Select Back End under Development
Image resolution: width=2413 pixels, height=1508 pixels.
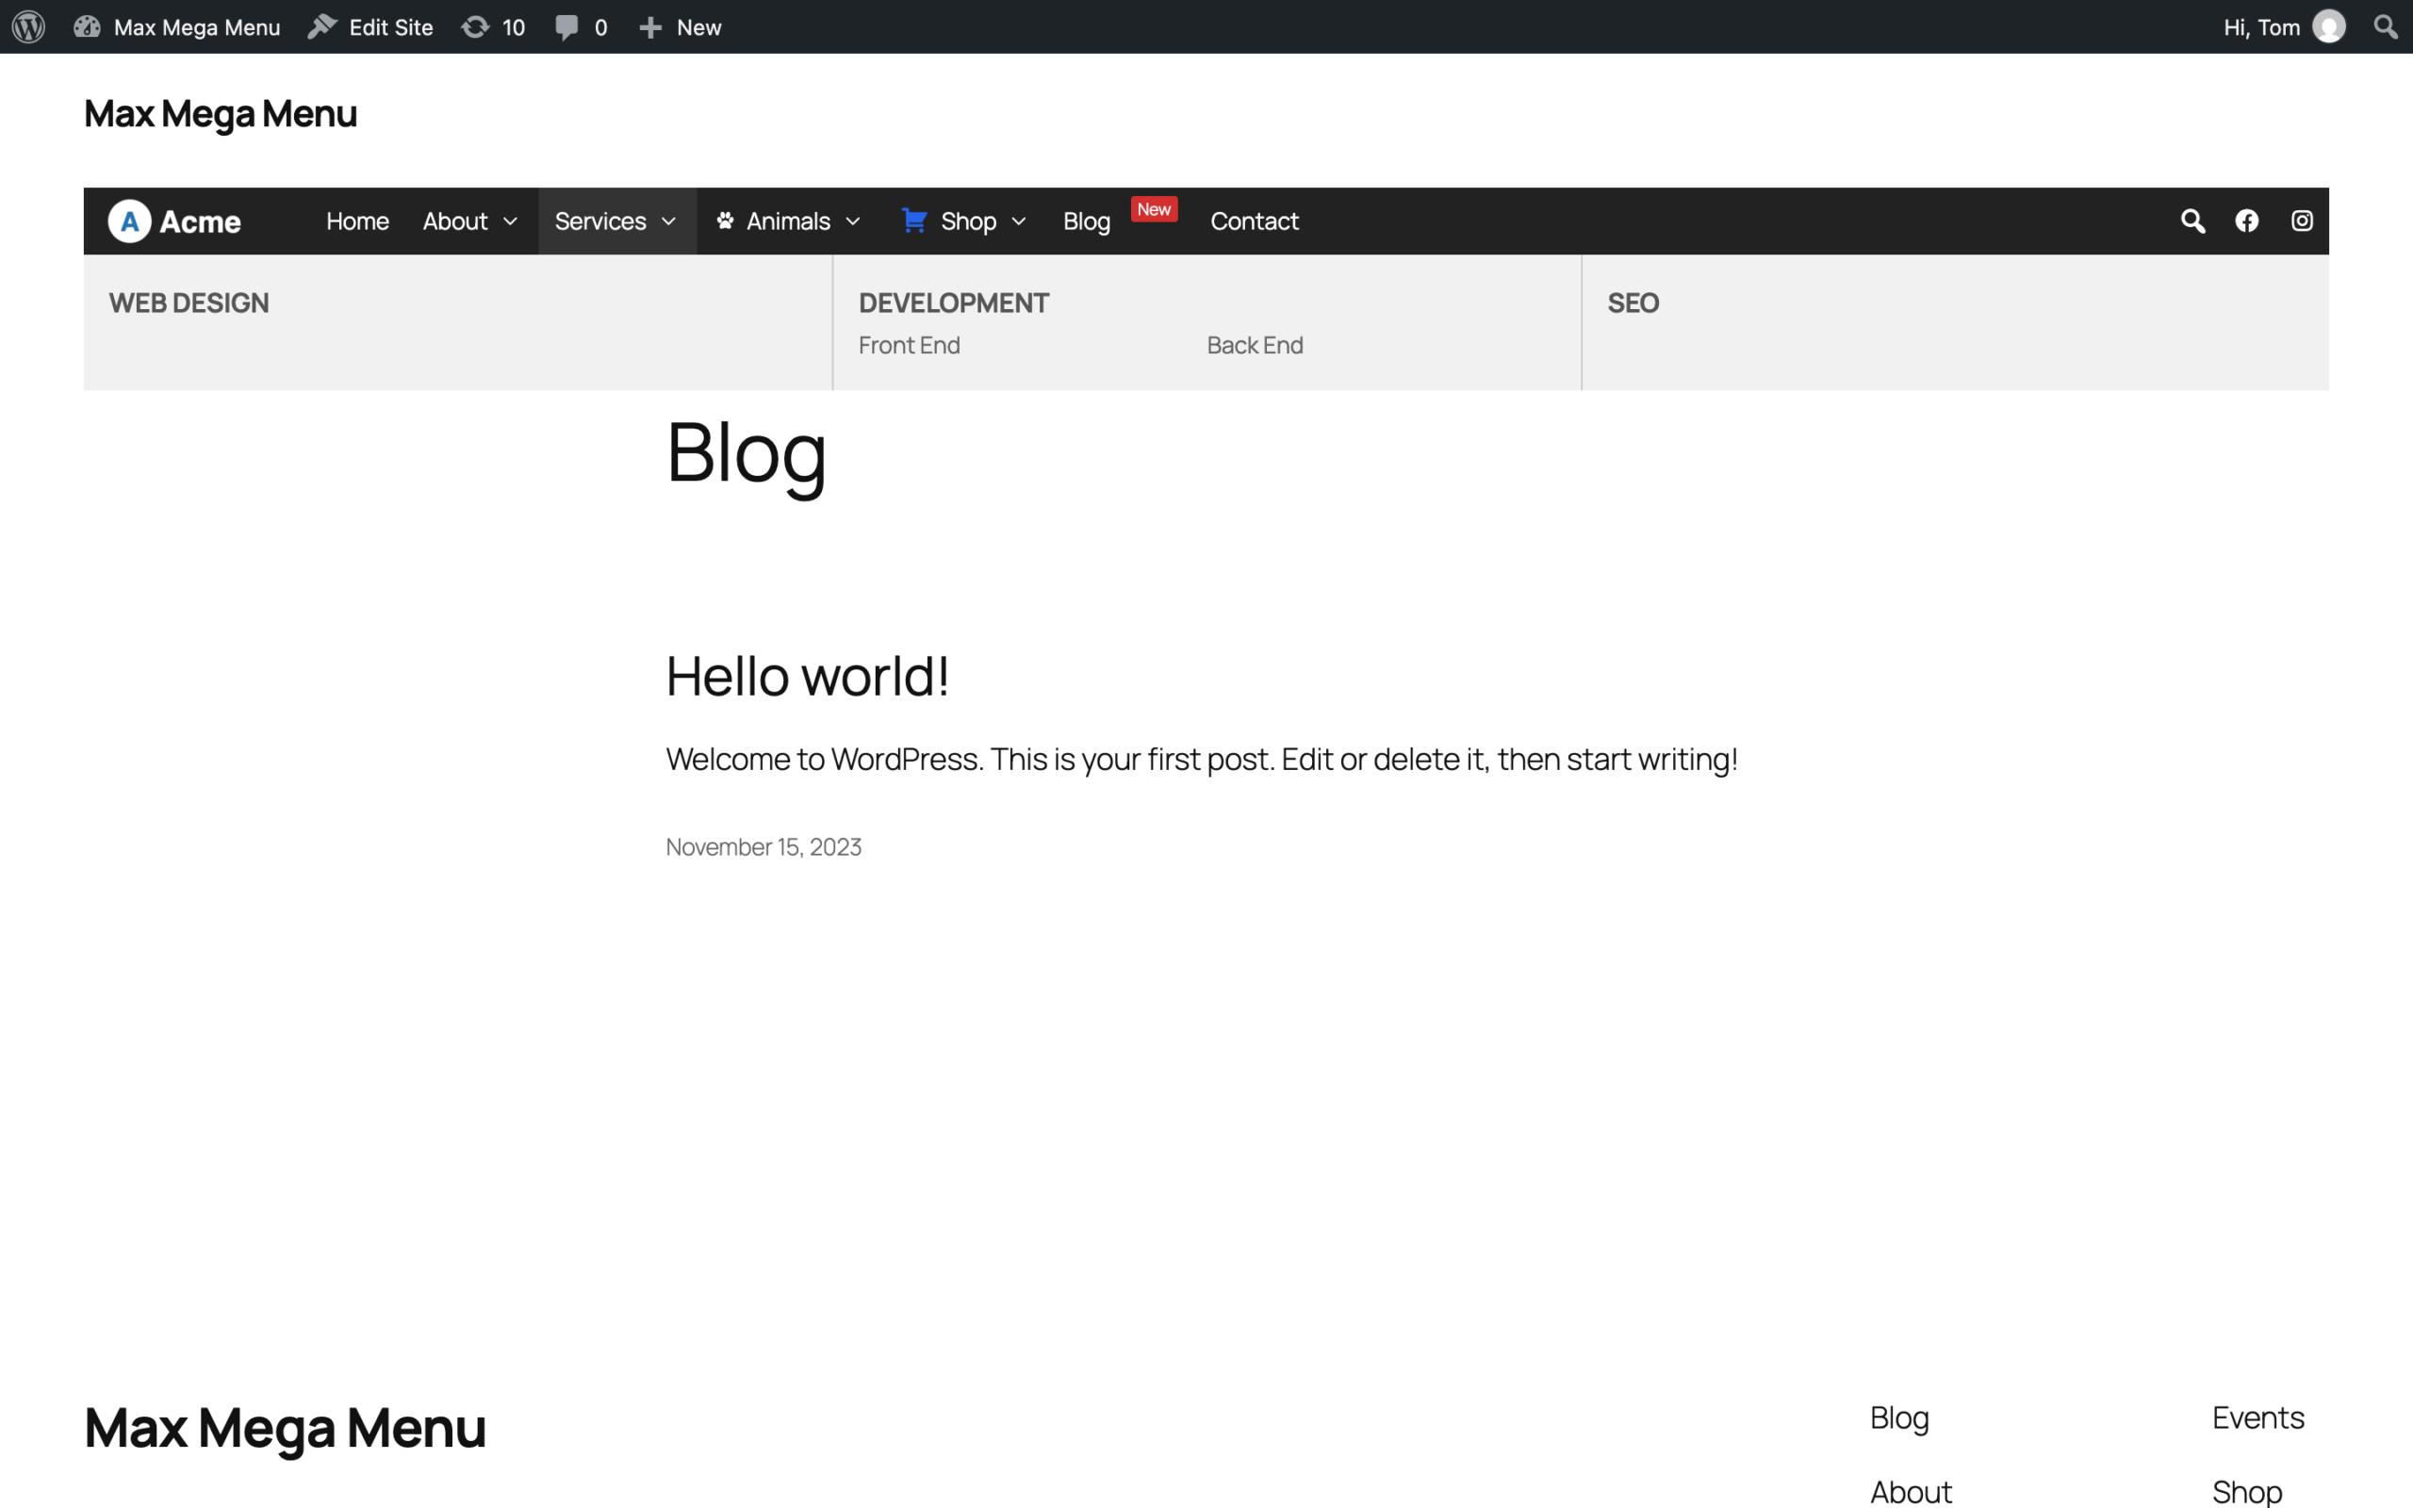pyautogui.click(x=1255, y=345)
